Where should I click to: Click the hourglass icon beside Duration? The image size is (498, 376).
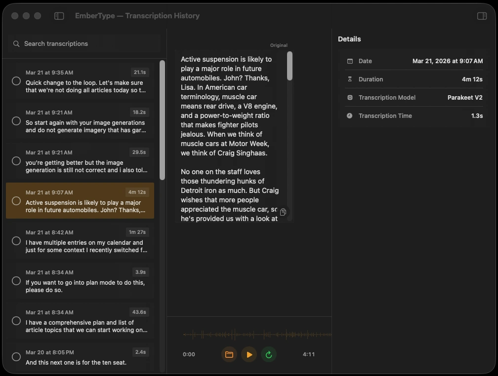pos(350,79)
